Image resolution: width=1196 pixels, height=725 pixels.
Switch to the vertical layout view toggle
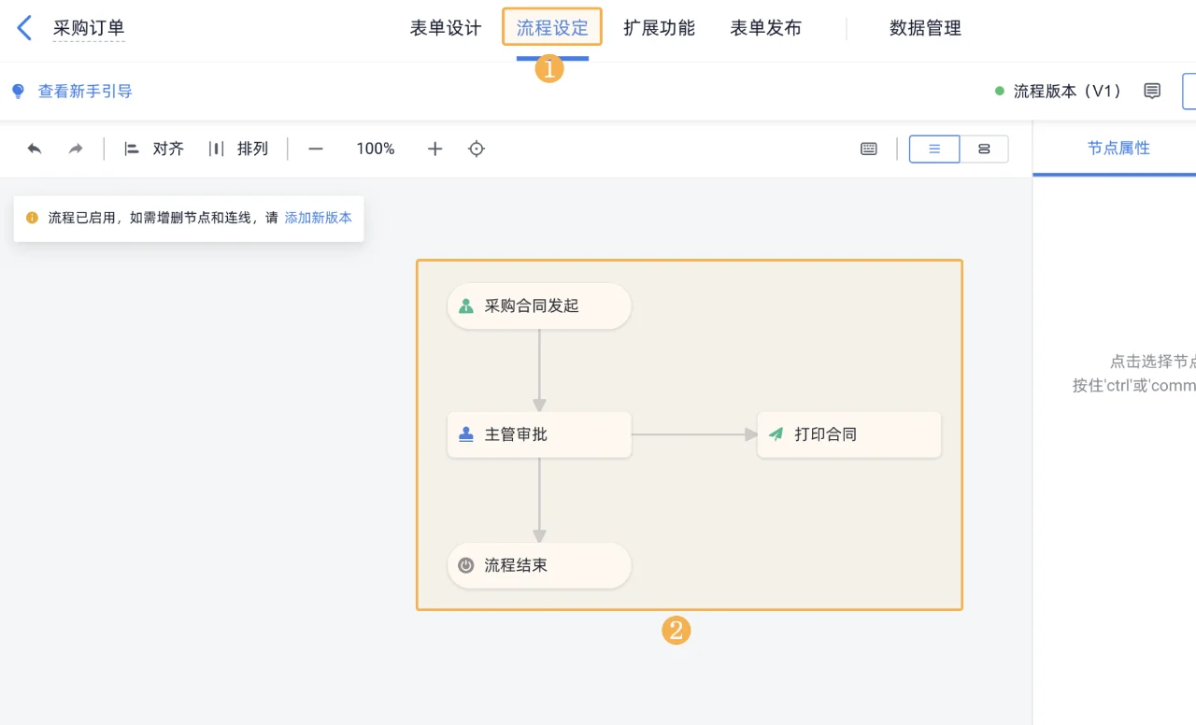934,149
